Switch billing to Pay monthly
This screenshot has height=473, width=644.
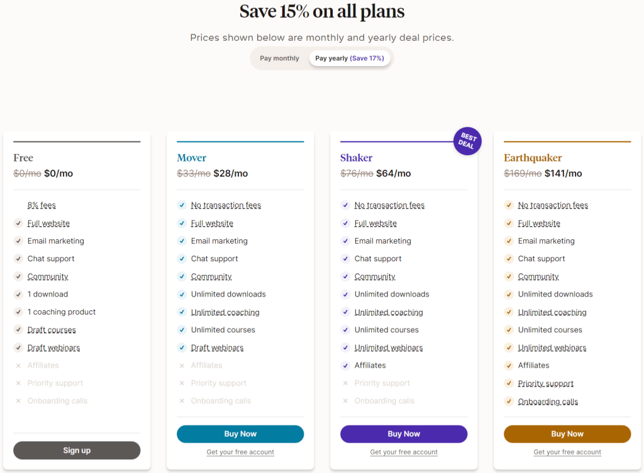[x=279, y=58]
